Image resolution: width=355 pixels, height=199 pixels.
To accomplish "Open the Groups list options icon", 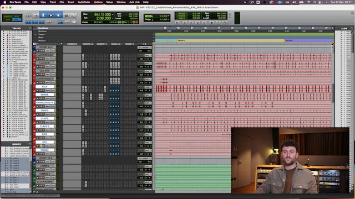I will pyautogui.click(x=30, y=144).
